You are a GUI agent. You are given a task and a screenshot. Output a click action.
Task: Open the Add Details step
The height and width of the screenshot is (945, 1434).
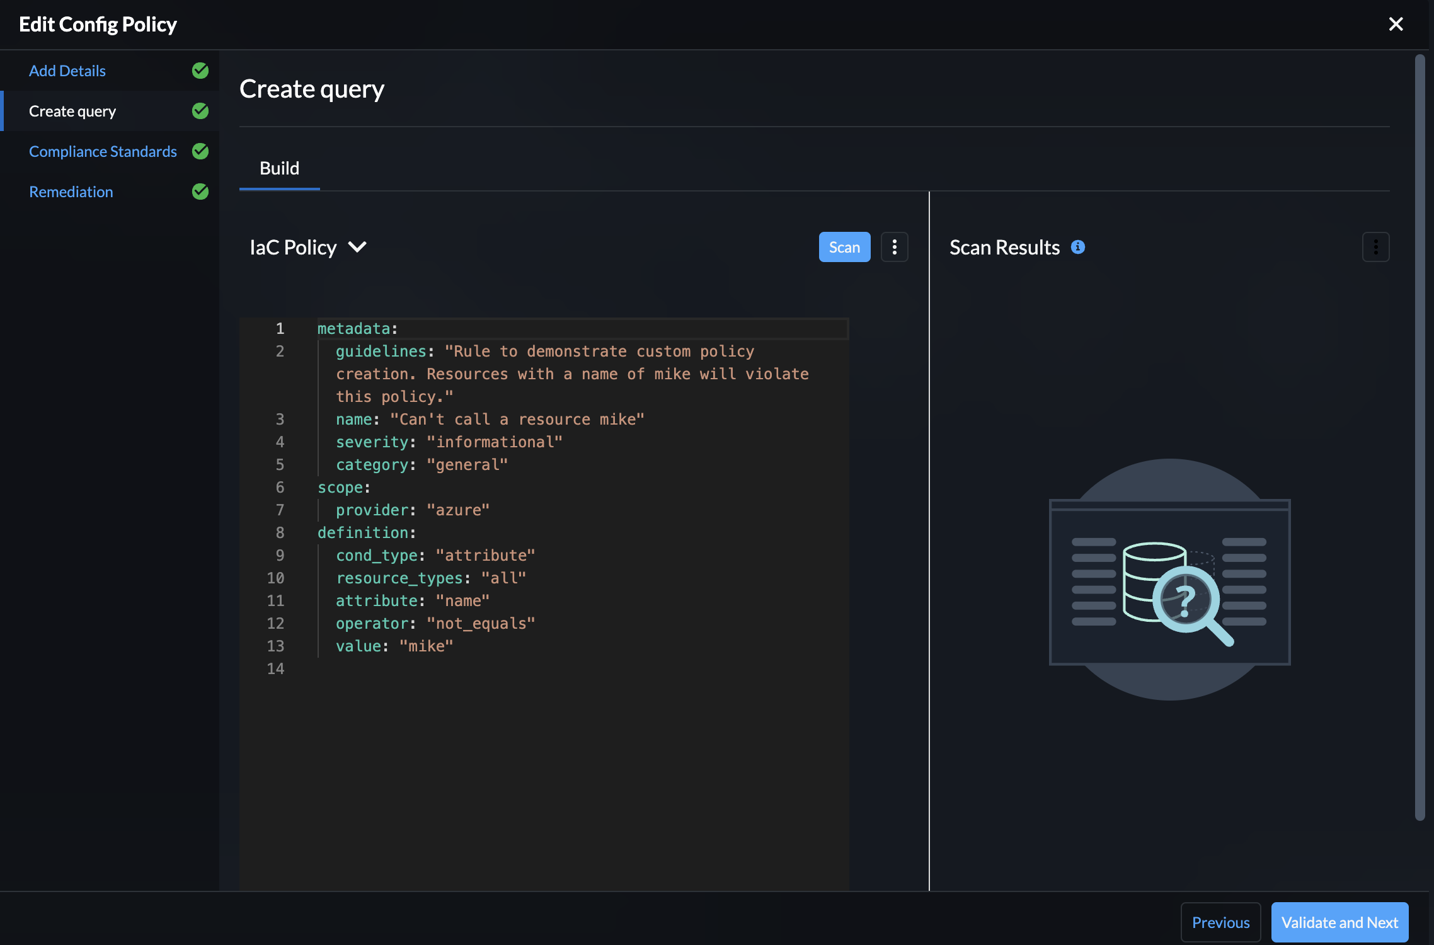[x=67, y=71]
